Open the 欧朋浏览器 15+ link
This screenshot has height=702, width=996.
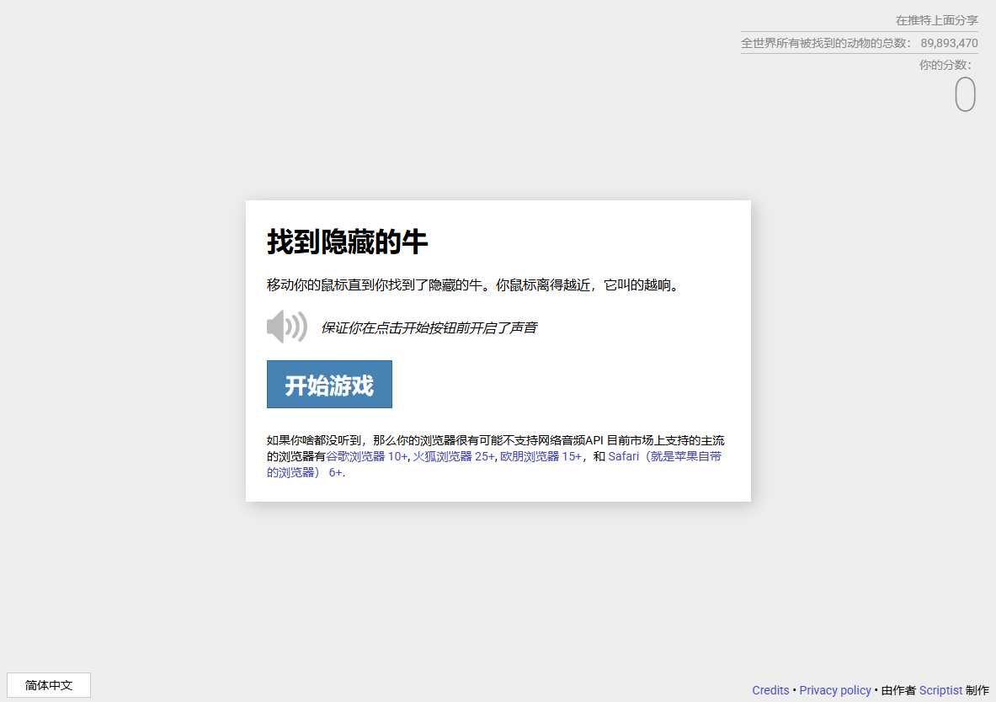coord(540,456)
